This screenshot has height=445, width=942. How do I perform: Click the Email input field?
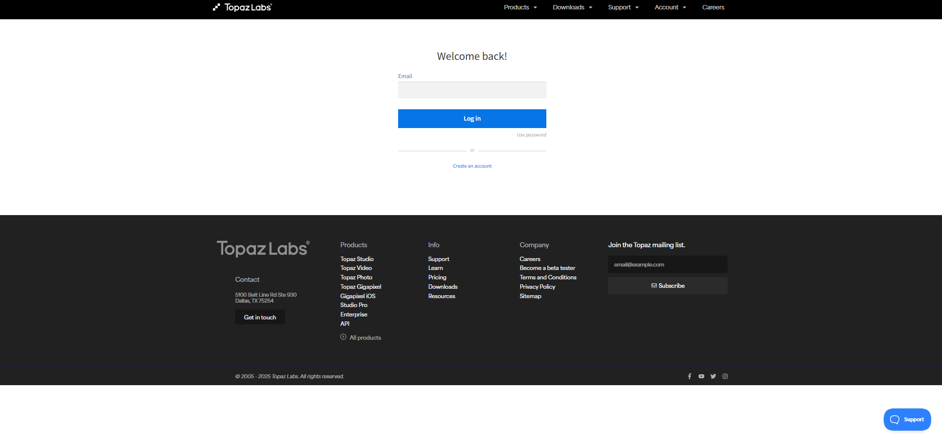pyautogui.click(x=472, y=90)
